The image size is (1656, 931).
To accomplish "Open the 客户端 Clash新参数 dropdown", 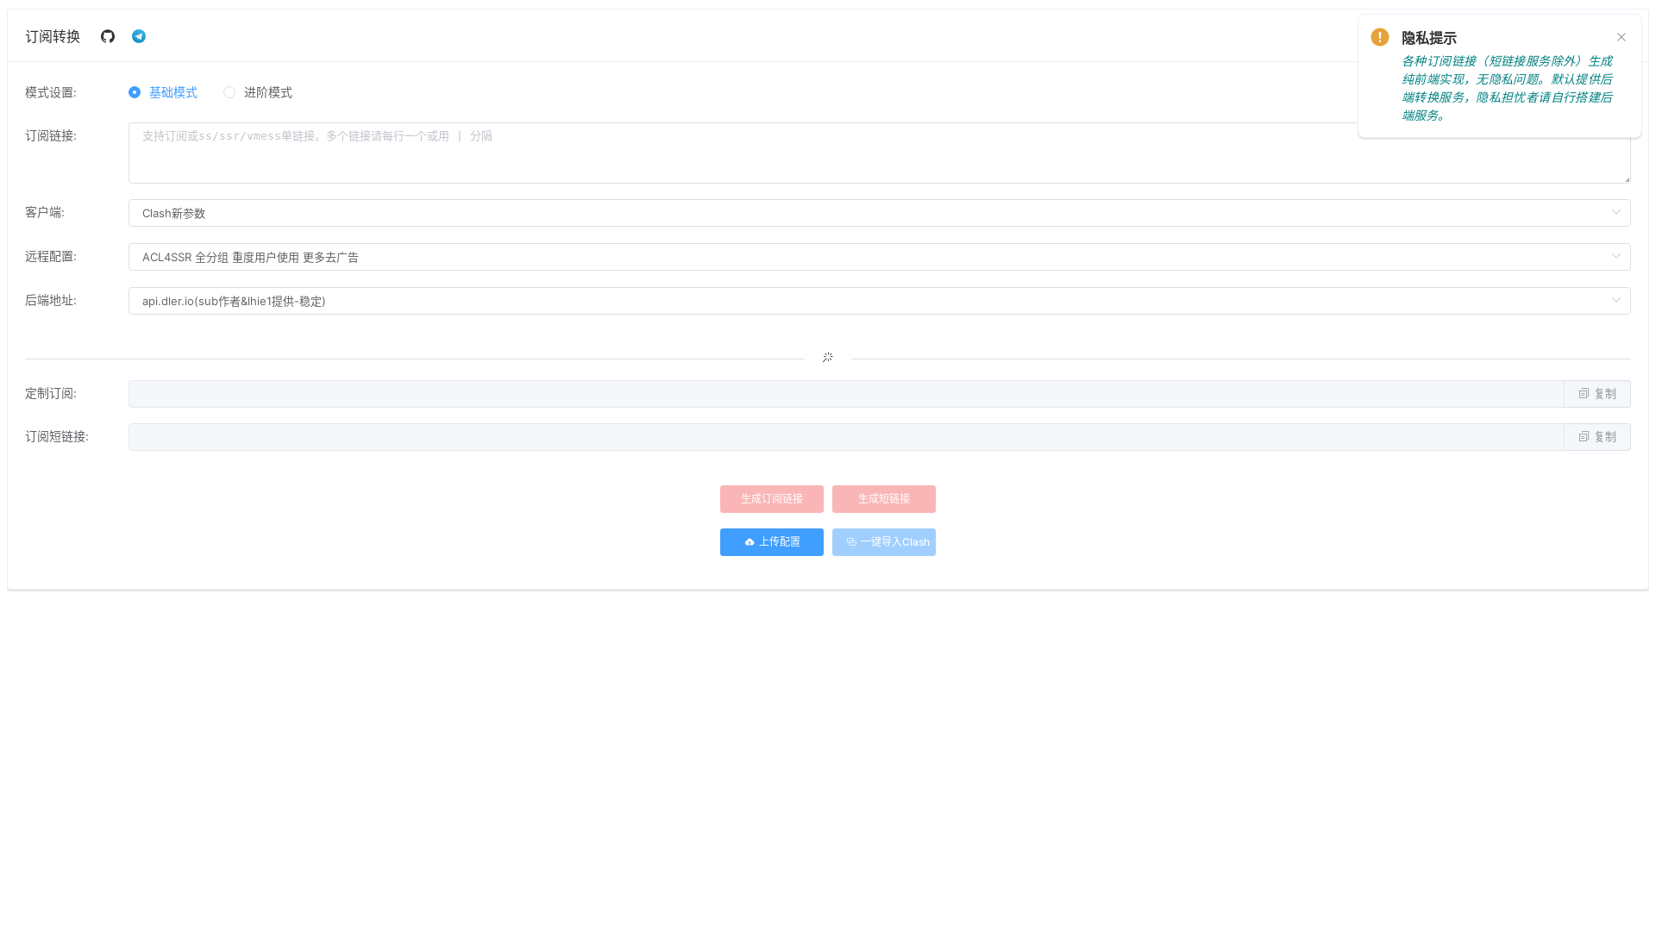I will pyautogui.click(x=880, y=213).
